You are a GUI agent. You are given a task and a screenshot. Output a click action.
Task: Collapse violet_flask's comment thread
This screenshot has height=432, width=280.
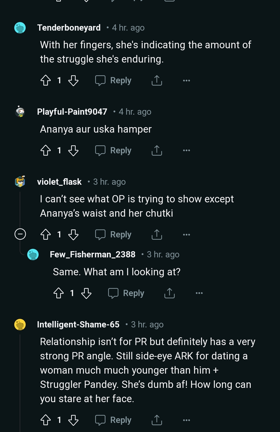(x=20, y=234)
